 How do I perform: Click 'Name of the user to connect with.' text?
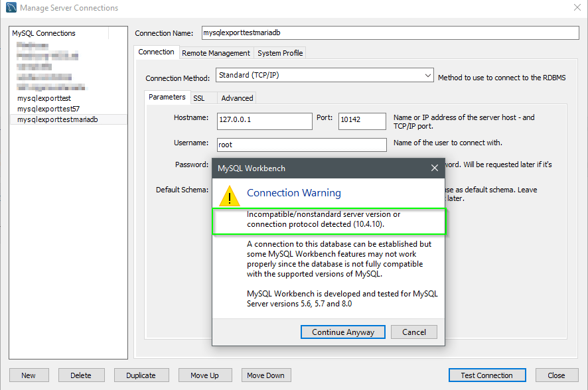tap(448, 143)
